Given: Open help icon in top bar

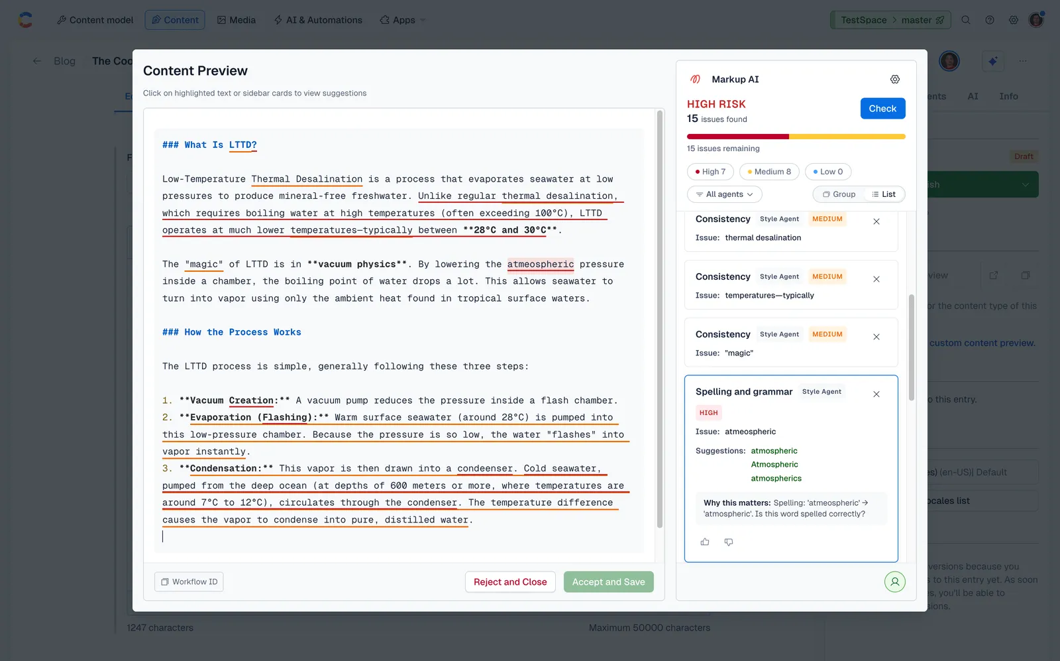Looking at the screenshot, I should (990, 20).
